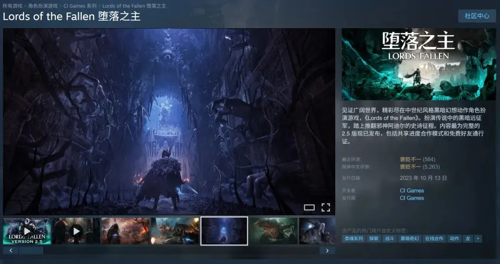Select the fourth thumbnail showing a torch-lit battle scene
The height and width of the screenshot is (264, 500).
tap(175, 231)
